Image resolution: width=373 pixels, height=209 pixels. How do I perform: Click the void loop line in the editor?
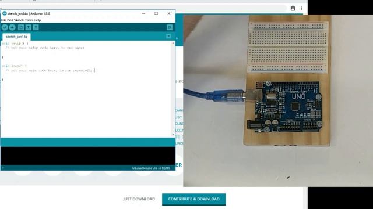[15, 66]
